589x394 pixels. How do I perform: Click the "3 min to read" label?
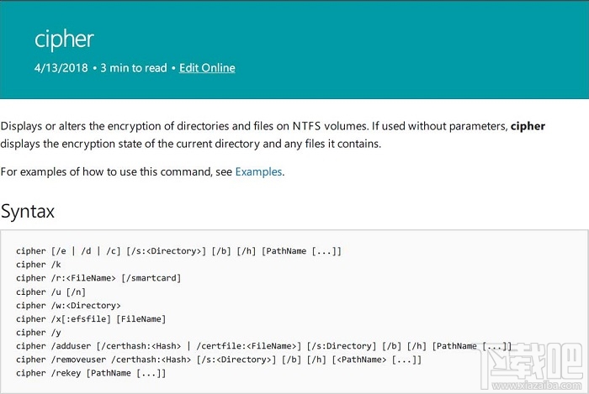[133, 68]
